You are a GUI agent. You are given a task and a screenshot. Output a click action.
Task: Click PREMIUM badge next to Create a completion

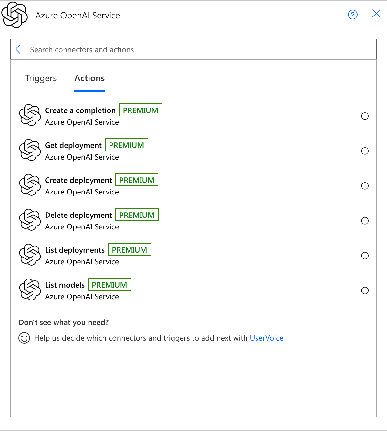[141, 110]
